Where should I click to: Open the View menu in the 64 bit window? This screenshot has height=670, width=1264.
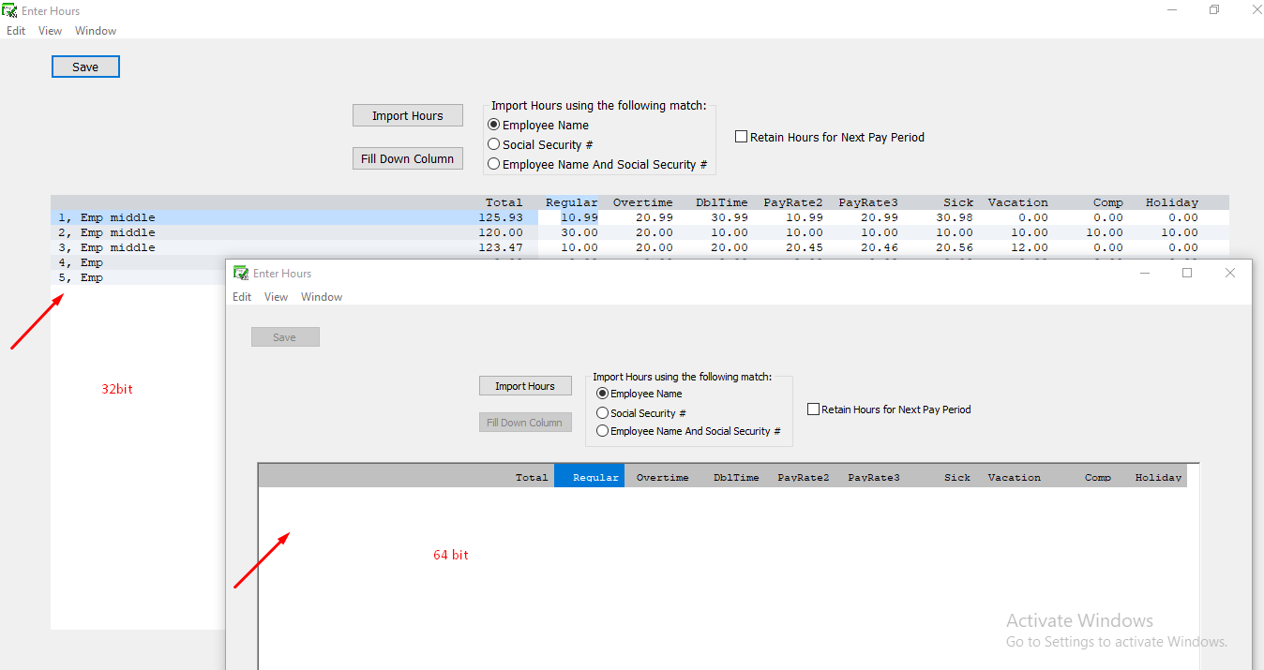click(276, 297)
